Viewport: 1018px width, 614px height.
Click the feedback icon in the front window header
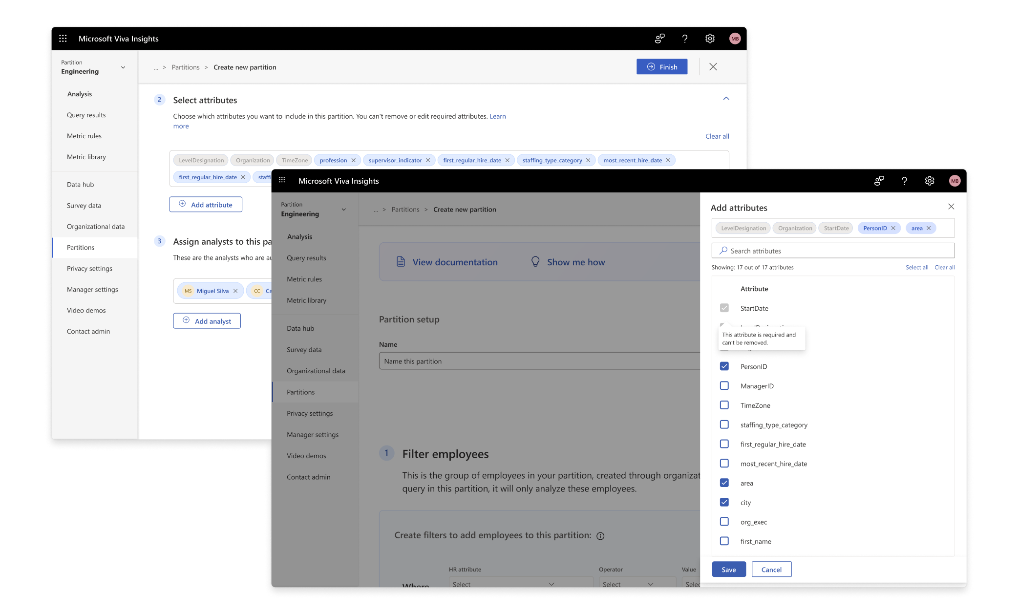(879, 181)
